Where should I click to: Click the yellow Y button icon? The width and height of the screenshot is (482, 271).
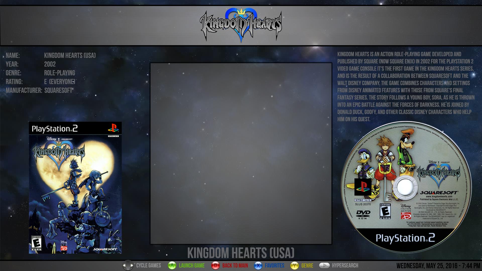294,265
